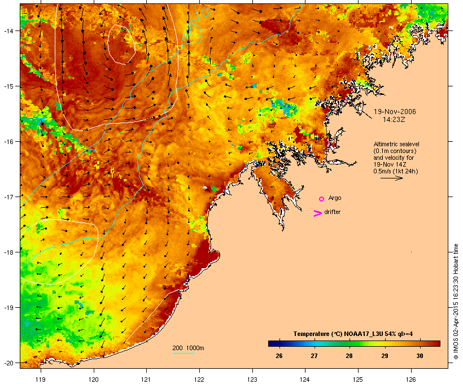The height and width of the screenshot is (384, 463).
Task: Click the colorbar tick label '26'
Action: point(279,356)
